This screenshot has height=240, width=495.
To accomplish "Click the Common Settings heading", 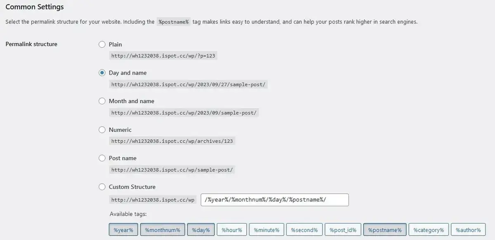I will [x=35, y=7].
